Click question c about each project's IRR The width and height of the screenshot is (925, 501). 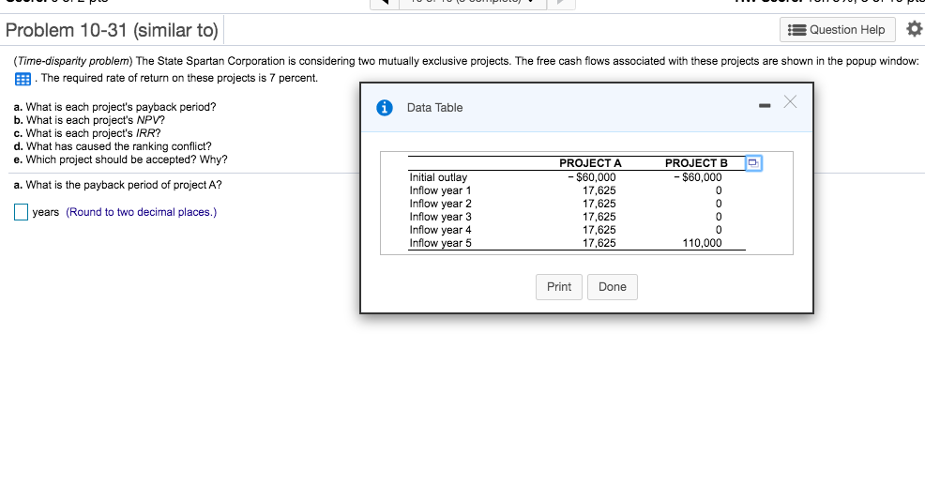(x=87, y=133)
